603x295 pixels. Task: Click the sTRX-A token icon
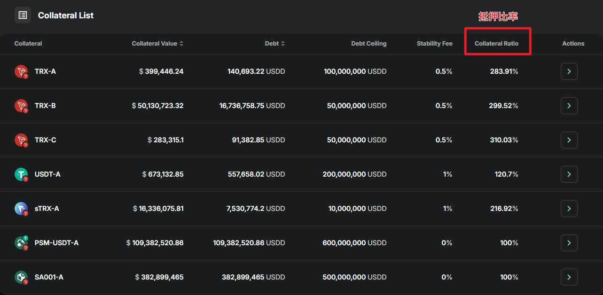(x=21, y=209)
